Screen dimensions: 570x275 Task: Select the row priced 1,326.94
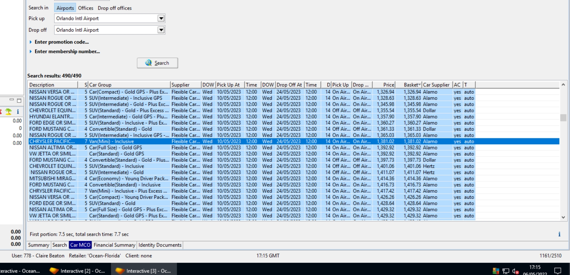(294, 92)
